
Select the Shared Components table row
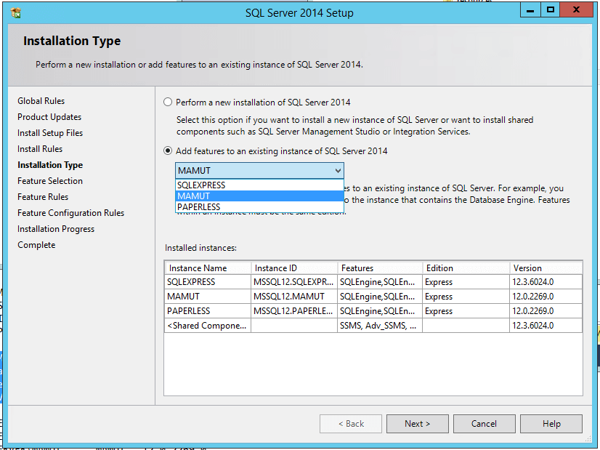[x=208, y=326]
